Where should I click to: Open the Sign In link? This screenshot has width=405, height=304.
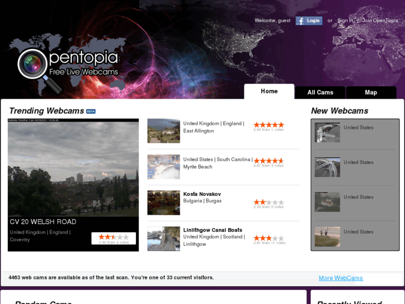pos(345,21)
